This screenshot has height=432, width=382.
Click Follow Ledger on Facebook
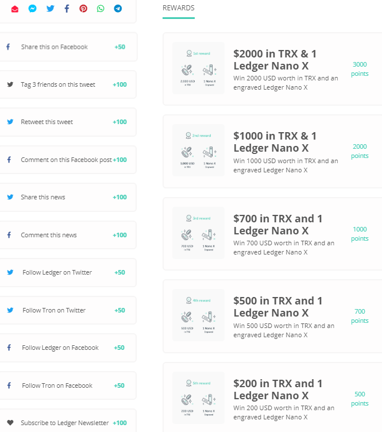pos(60,348)
